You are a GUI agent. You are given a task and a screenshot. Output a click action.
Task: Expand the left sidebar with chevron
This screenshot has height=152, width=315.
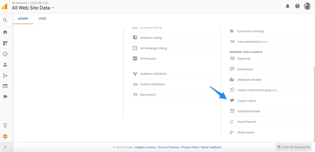(x=5, y=147)
